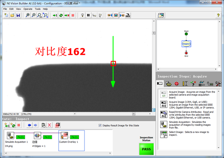Click the Pause button in toolbar
The image size is (224, 158).
tap(88, 15)
